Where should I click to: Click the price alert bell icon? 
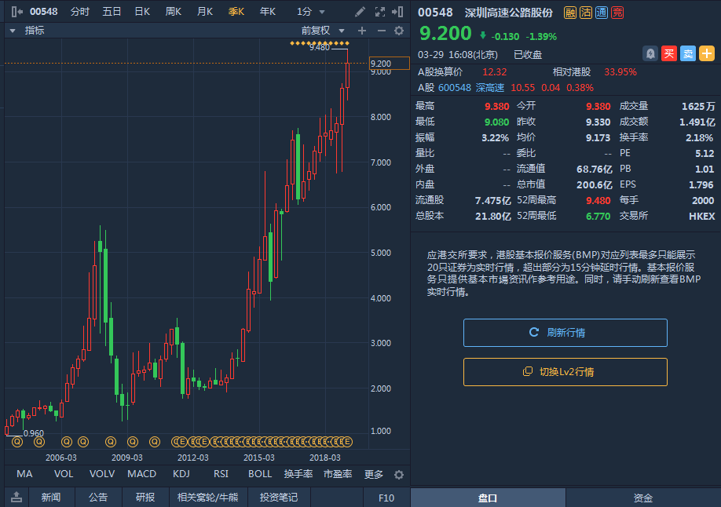(x=650, y=53)
